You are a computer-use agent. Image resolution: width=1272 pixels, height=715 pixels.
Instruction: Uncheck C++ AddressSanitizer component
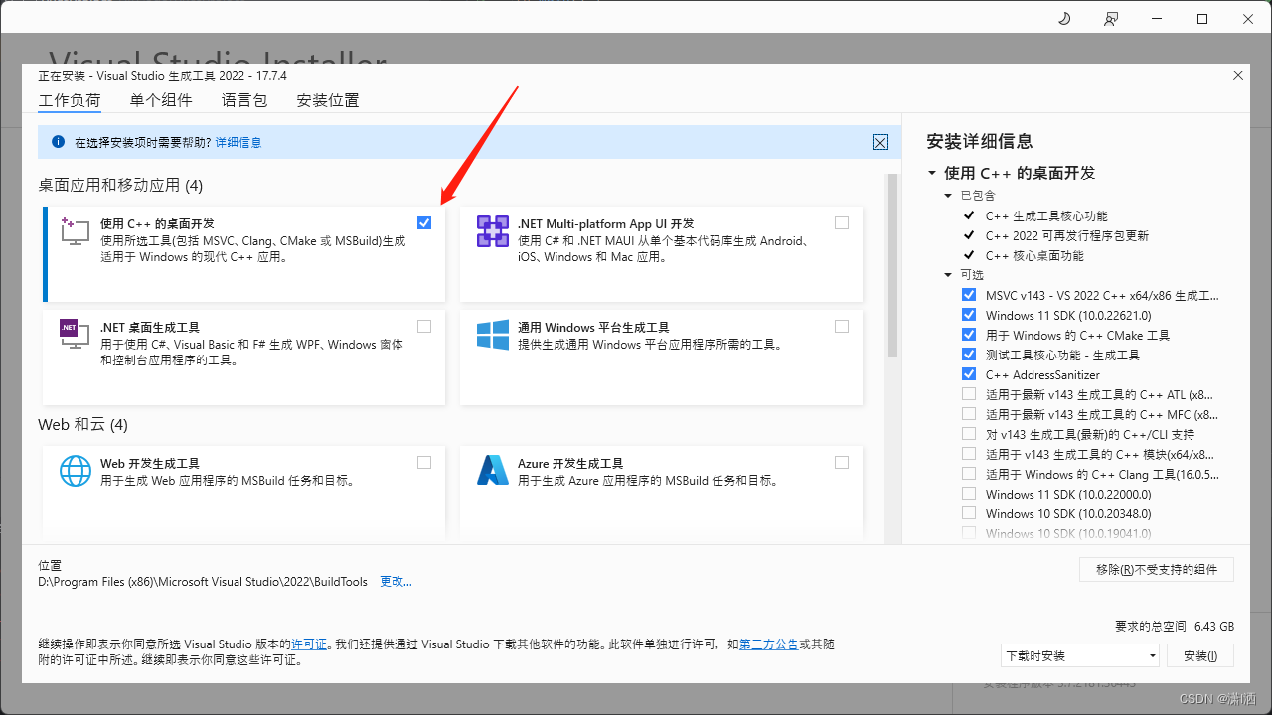[969, 374]
